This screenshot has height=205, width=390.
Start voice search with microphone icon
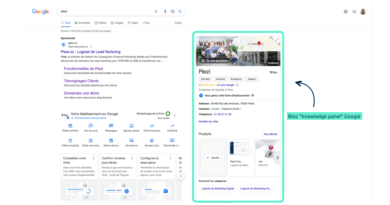click(x=165, y=11)
